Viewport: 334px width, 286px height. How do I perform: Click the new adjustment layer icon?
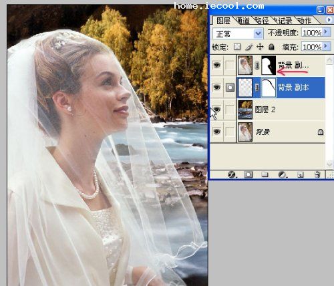pyautogui.click(x=283, y=174)
